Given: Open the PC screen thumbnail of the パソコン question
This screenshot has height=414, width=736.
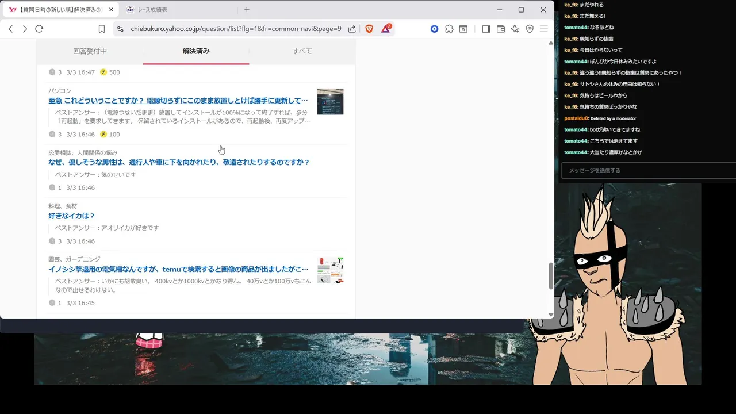Looking at the screenshot, I should click(x=330, y=101).
